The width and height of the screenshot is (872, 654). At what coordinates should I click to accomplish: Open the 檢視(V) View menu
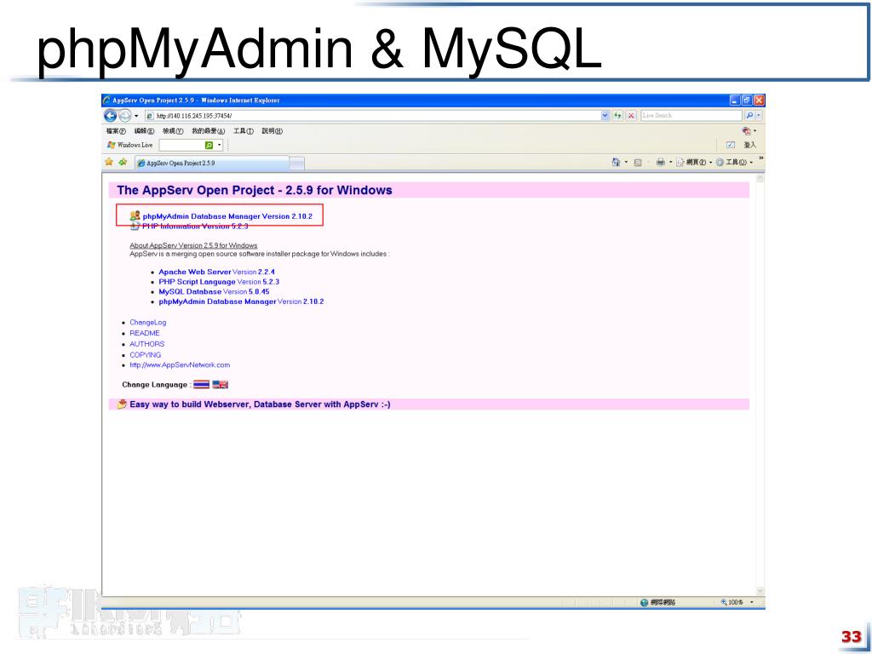[173, 131]
